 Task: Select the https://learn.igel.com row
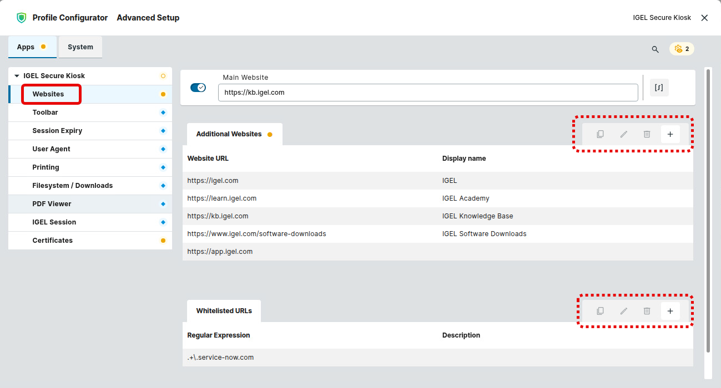coord(222,198)
